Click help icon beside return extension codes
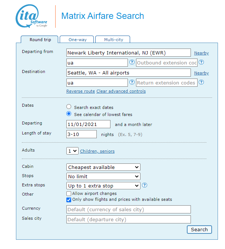This screenshot has height=249, width=225. pos(201,83)
